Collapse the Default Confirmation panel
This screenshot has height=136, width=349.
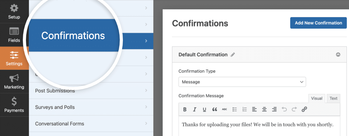pos(338,54)
